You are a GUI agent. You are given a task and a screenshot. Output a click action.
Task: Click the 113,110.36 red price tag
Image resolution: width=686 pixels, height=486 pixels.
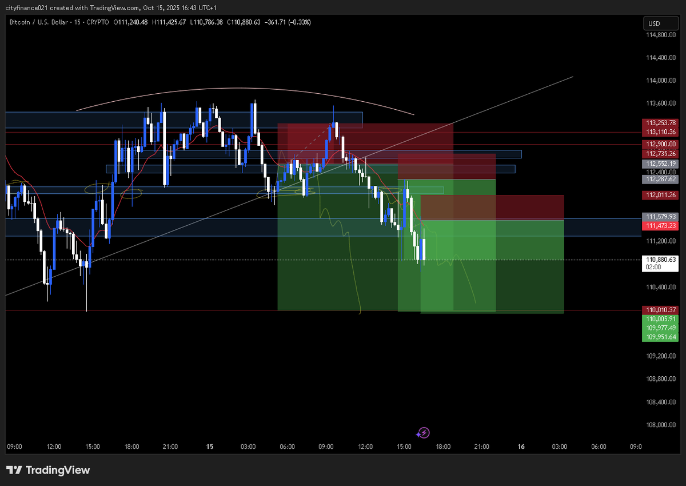(660, 132)
